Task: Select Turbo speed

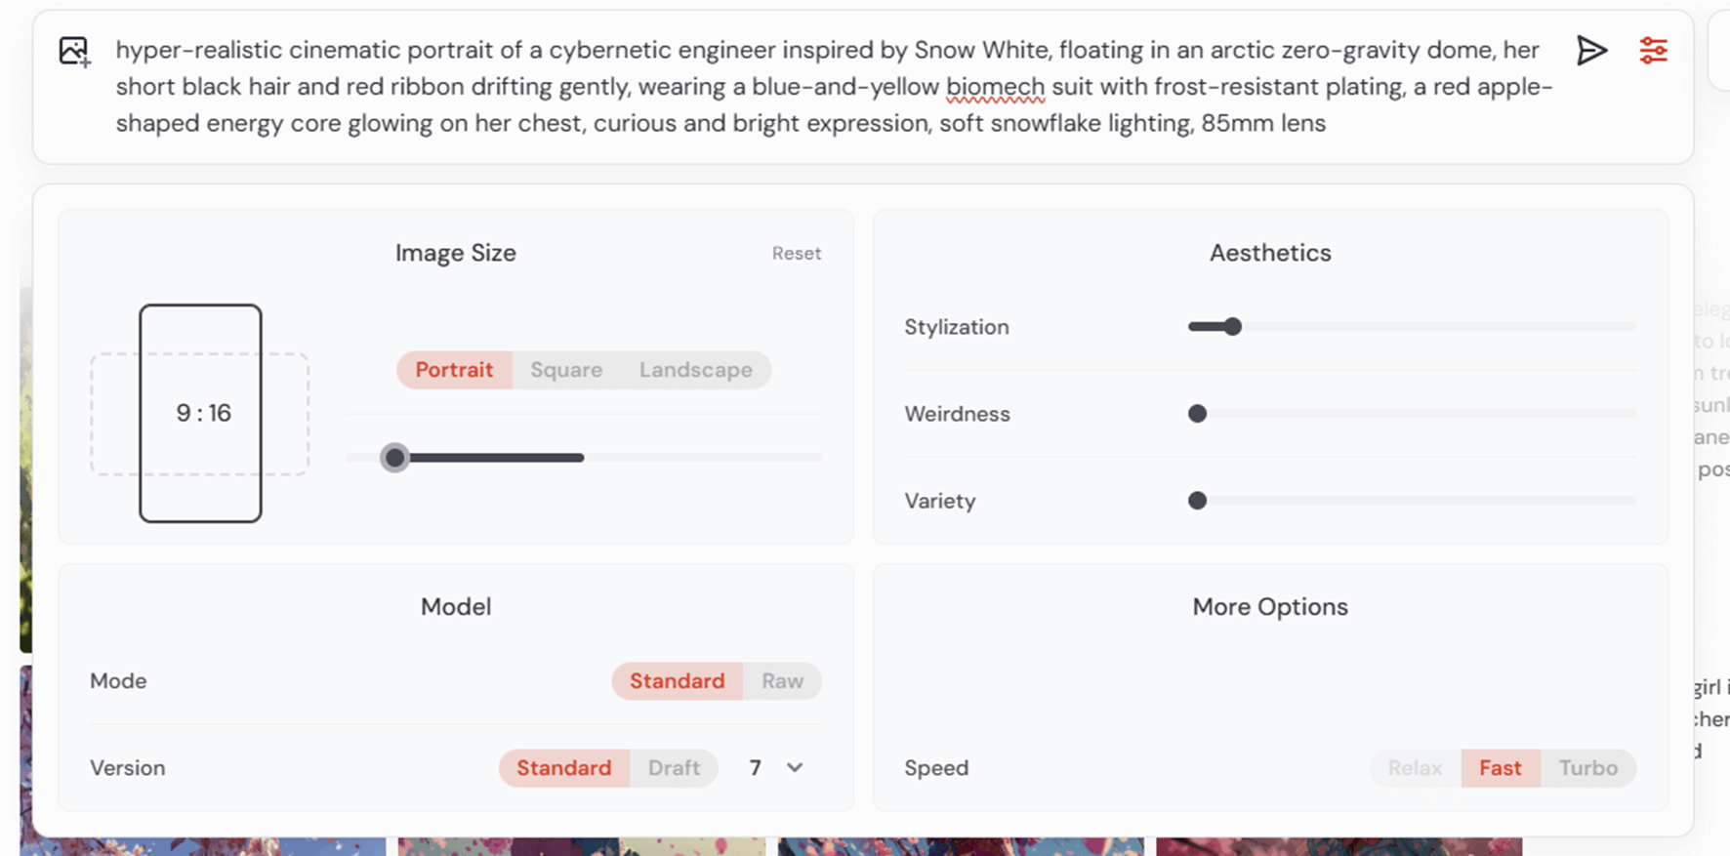Action: tap(1587, 768)
